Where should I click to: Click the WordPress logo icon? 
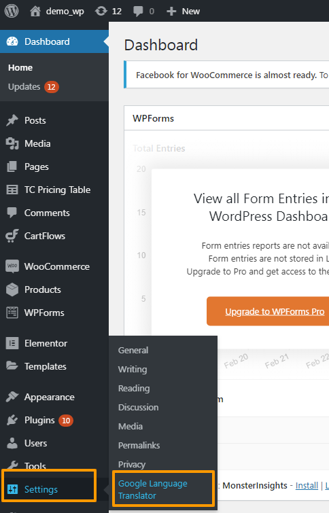(12, 11)
